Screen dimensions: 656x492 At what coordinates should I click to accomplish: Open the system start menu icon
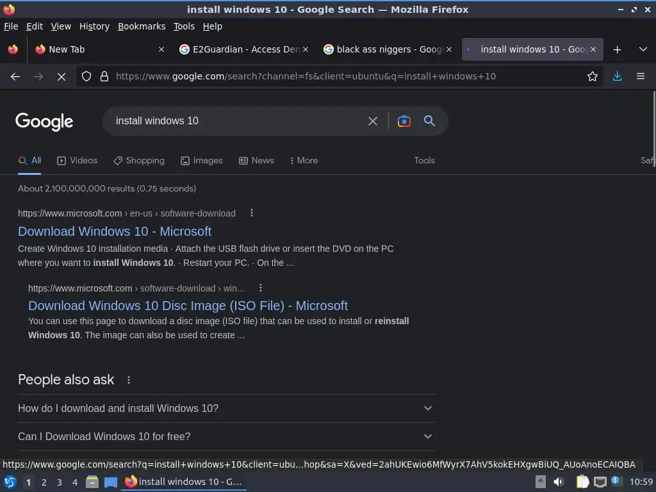10,482
